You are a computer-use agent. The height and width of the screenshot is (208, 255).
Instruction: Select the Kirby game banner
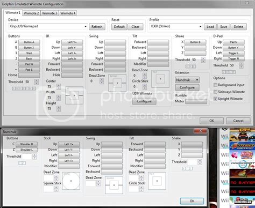pyautogui.click(x=242, y=154)
